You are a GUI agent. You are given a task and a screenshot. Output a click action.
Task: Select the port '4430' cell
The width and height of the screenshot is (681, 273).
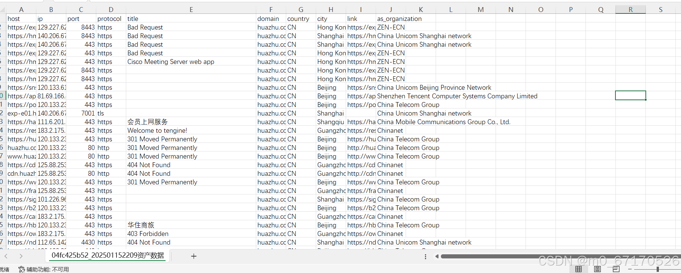click(81, 242)
